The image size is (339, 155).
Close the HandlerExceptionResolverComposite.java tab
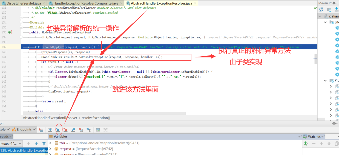coord(121,3)
